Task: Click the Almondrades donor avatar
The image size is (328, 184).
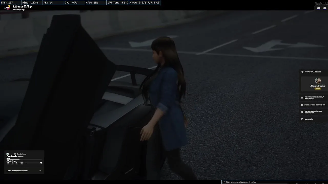Action: click(318, 81)
